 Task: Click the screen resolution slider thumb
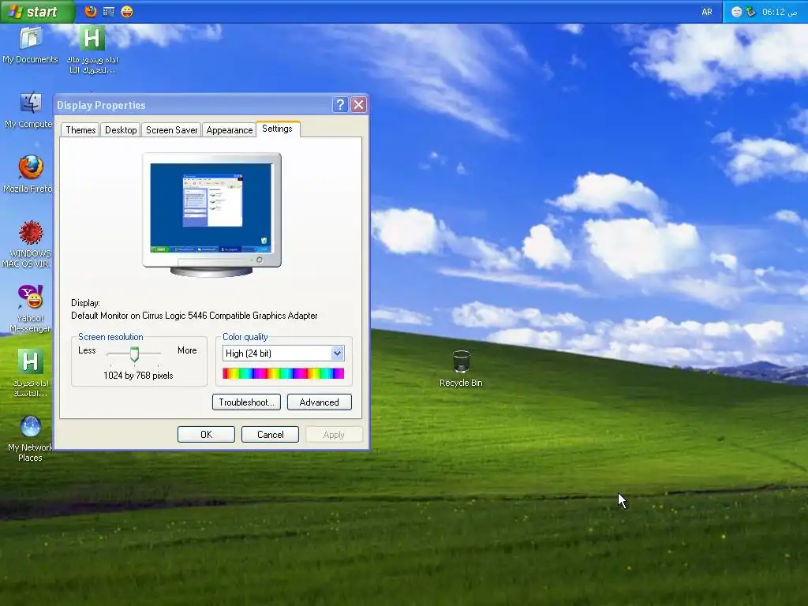coord(134,354)
